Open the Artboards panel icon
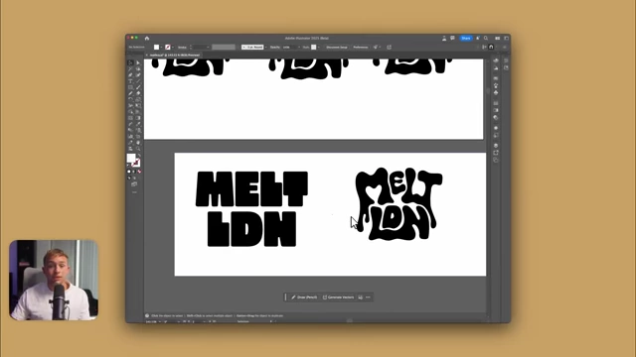This screenshot has height=357, width=636. click(x=496, y=160)
